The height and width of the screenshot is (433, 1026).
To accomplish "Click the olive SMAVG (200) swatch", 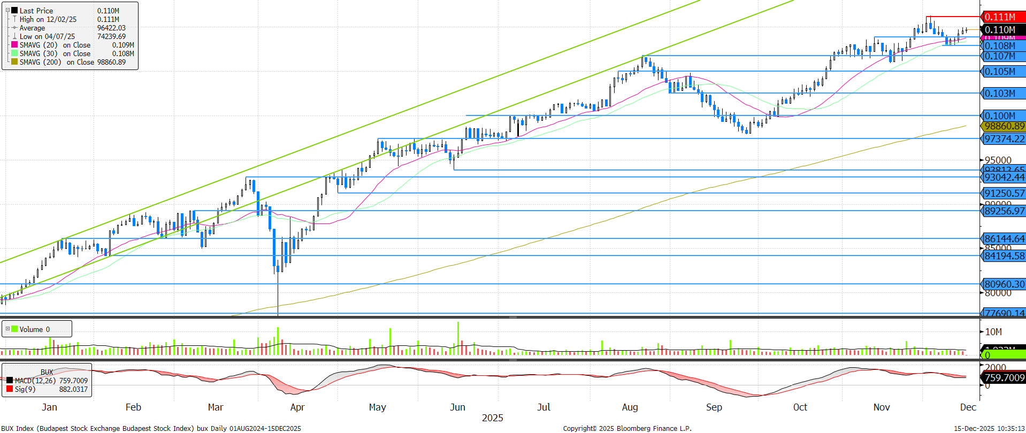I will (x=14, y=62).
